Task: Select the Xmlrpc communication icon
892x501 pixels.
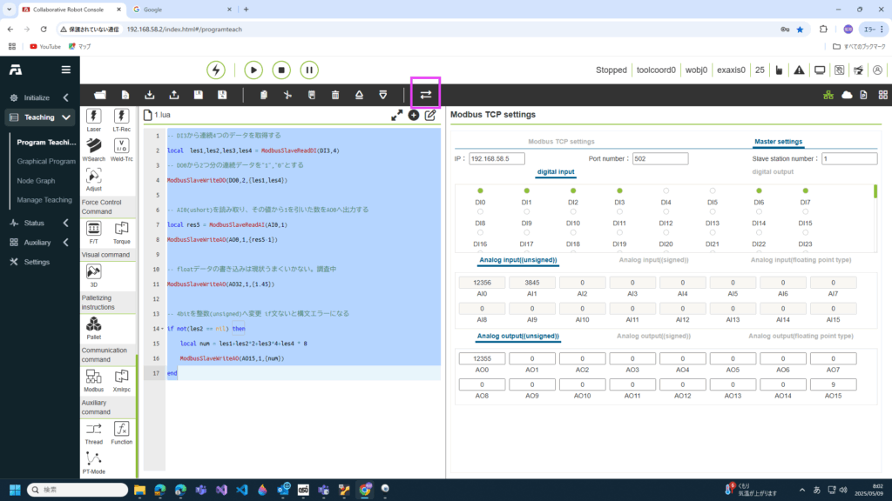Action: pos(121,381)
